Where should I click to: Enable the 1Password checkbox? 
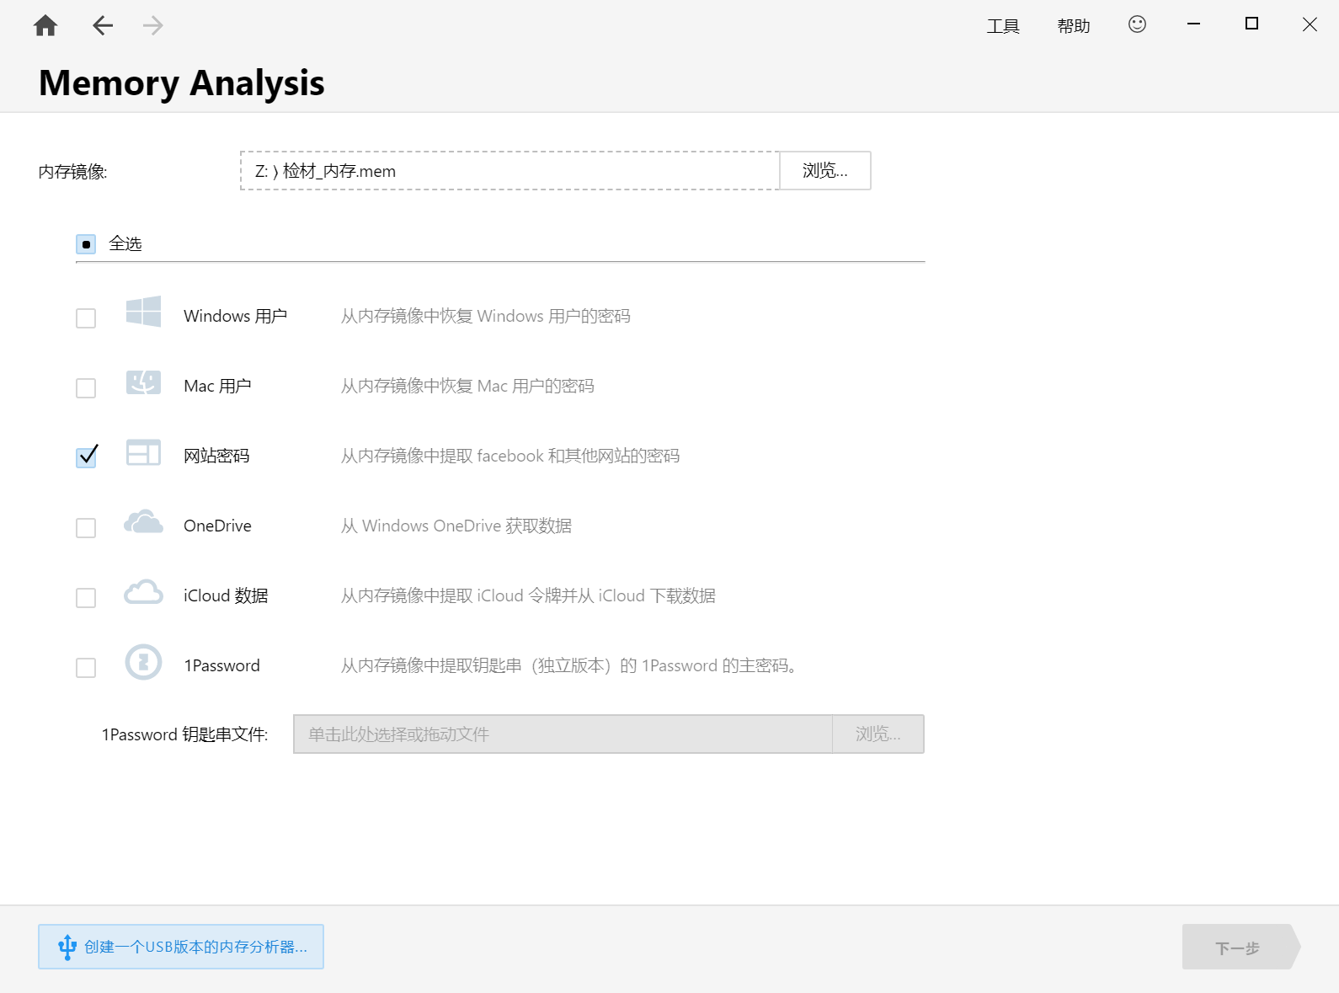86,668
